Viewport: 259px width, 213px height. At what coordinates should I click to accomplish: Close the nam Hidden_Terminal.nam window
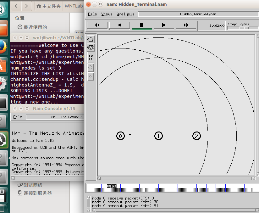(x=88, y=4)
